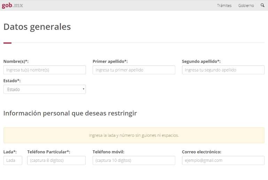Click the search magnifier icon
Viewport: 268px width, 180px height.
262,5
